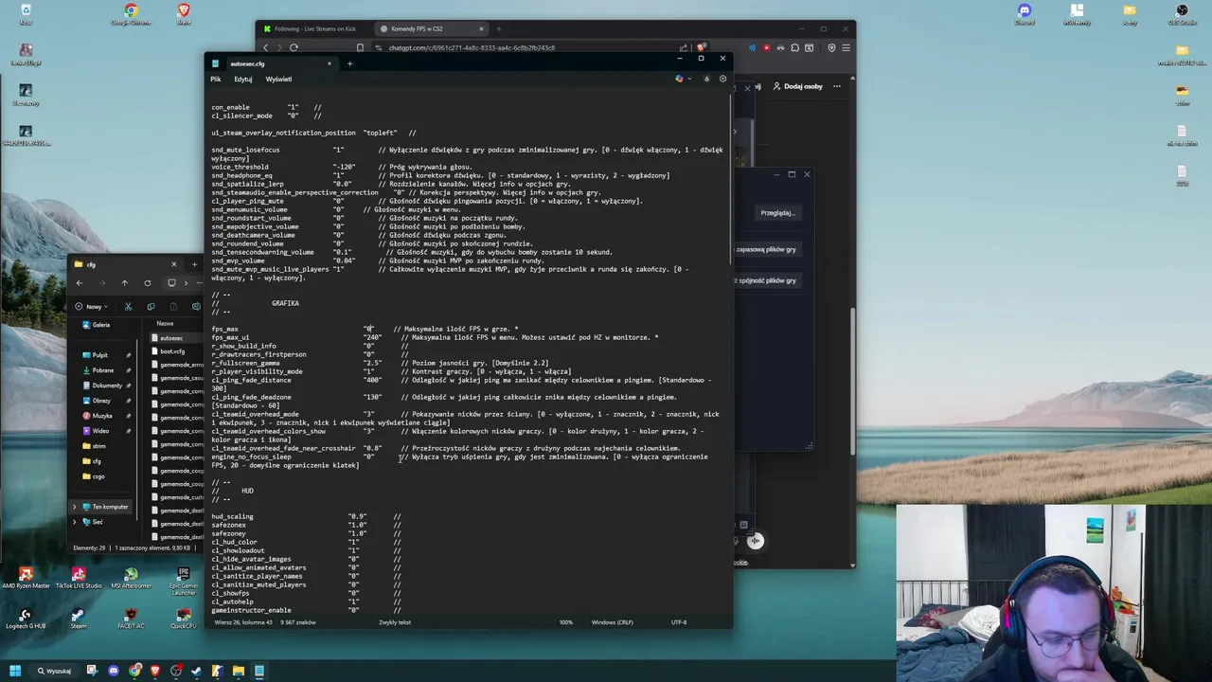Go back in the browser window
Screen dimensions: 1212x682
click(265, 47)
